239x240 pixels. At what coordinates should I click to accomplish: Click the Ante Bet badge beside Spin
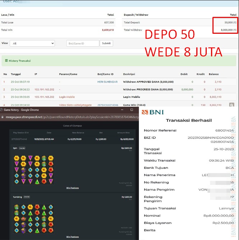tap(22, 148)
